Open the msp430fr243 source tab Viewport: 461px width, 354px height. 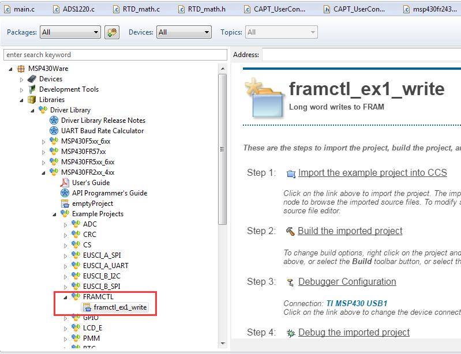(430, 9)
